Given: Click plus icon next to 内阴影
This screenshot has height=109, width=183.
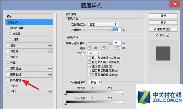Looking at the screenshot, I should point(50,51).
